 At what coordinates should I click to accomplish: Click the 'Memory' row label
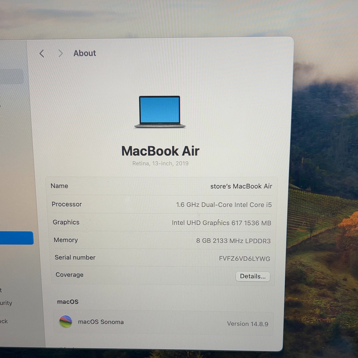[x=66, y=240]
